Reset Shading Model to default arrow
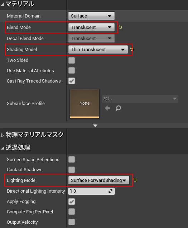 (132, 49)
